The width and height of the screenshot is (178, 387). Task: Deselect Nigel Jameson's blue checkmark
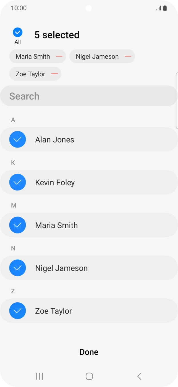tap(17, 268)
